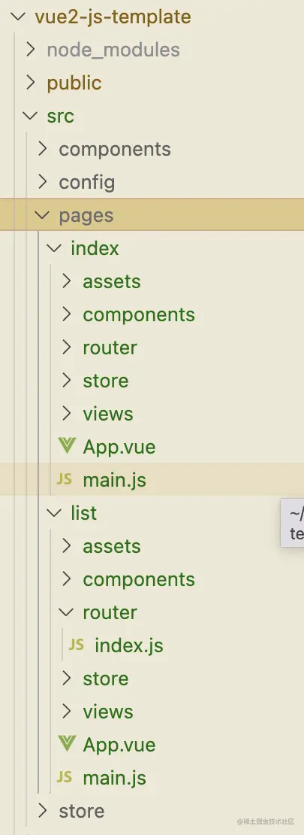Expand the node_modules folder
This screenshot has width=304, height=835.
click(x=31, y=50)
